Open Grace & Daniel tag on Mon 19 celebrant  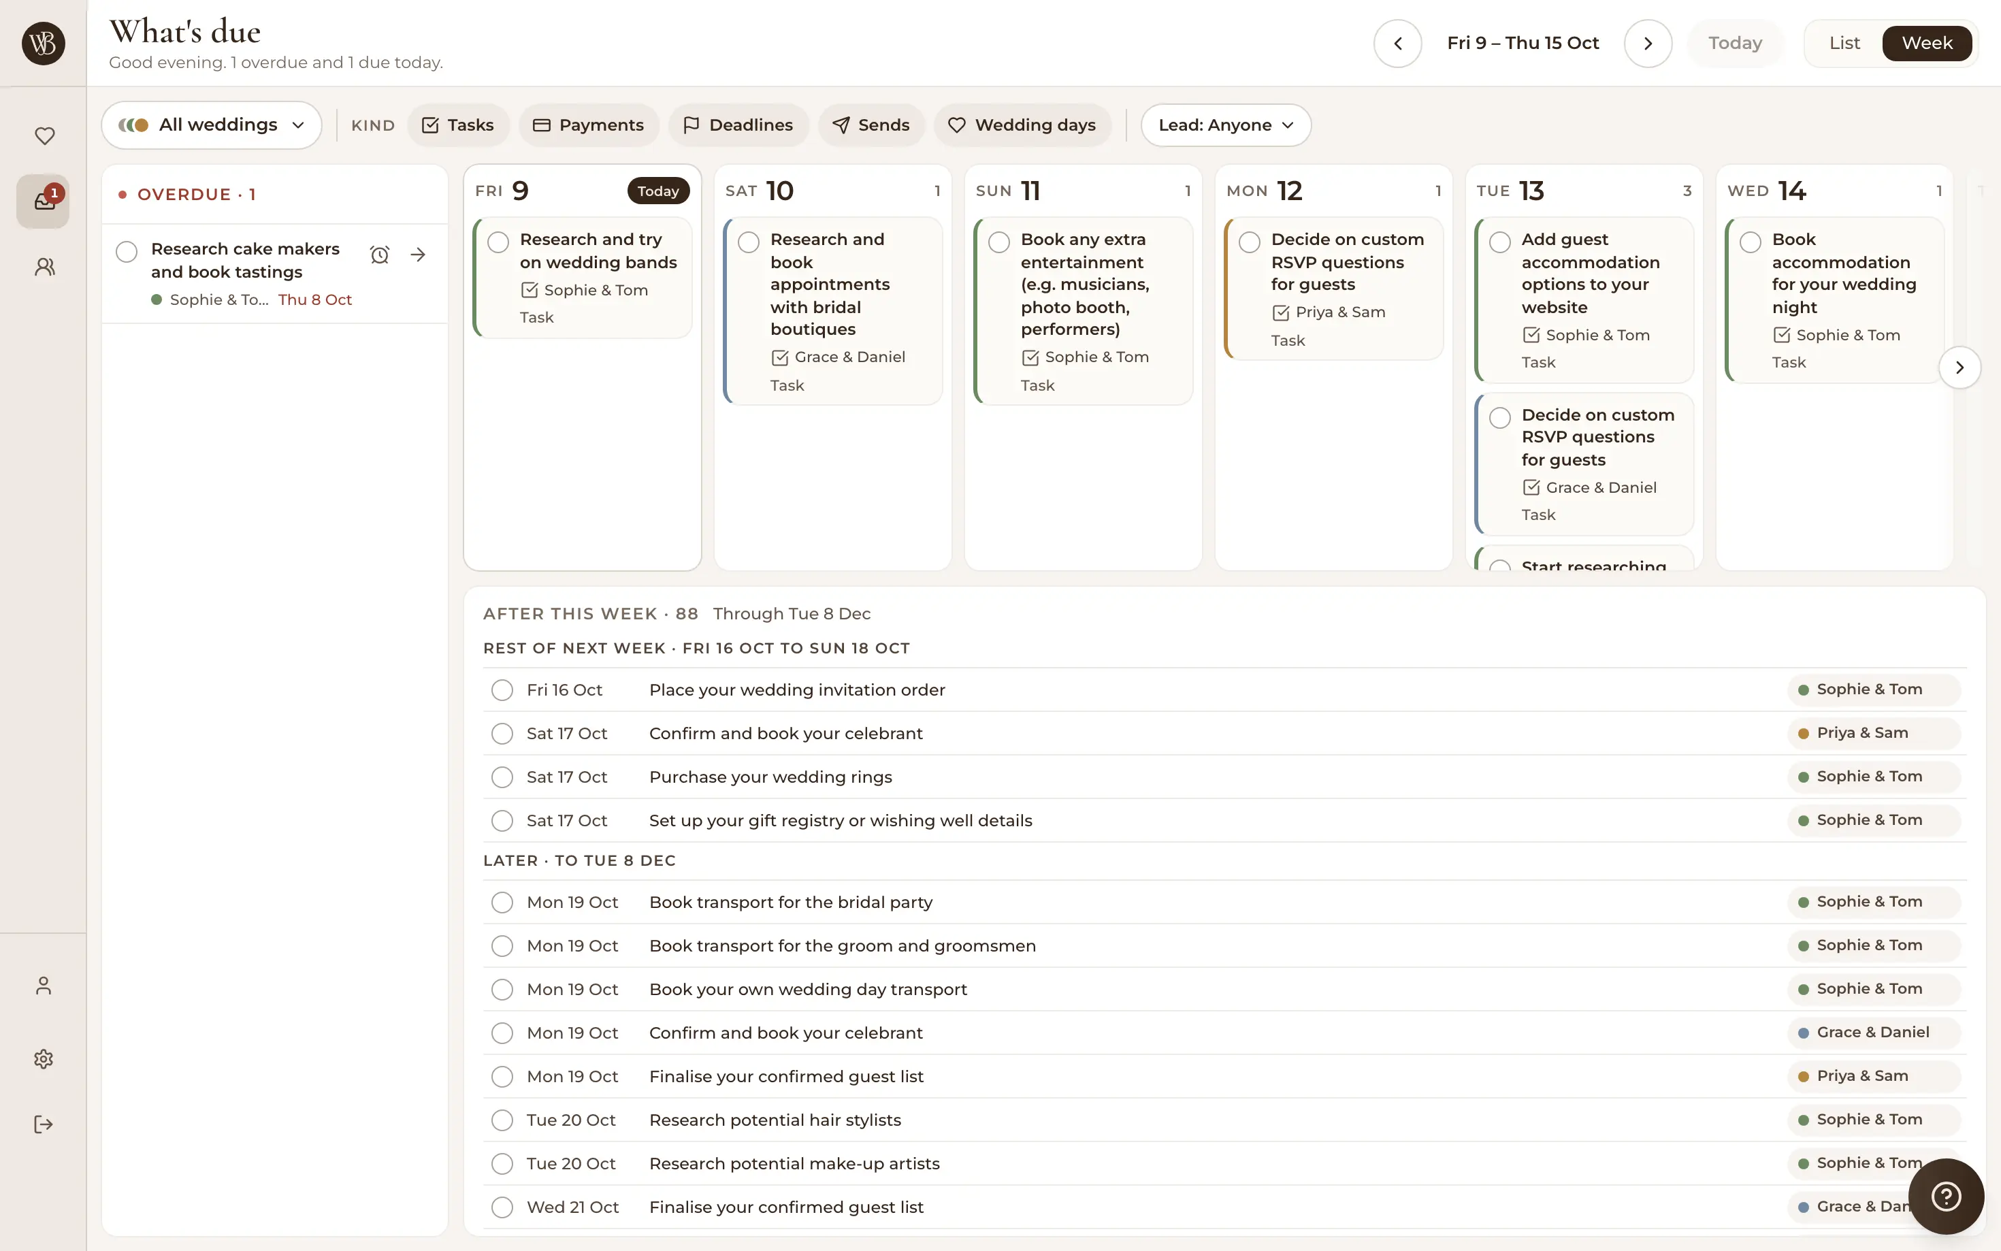click(1874, 1033)
